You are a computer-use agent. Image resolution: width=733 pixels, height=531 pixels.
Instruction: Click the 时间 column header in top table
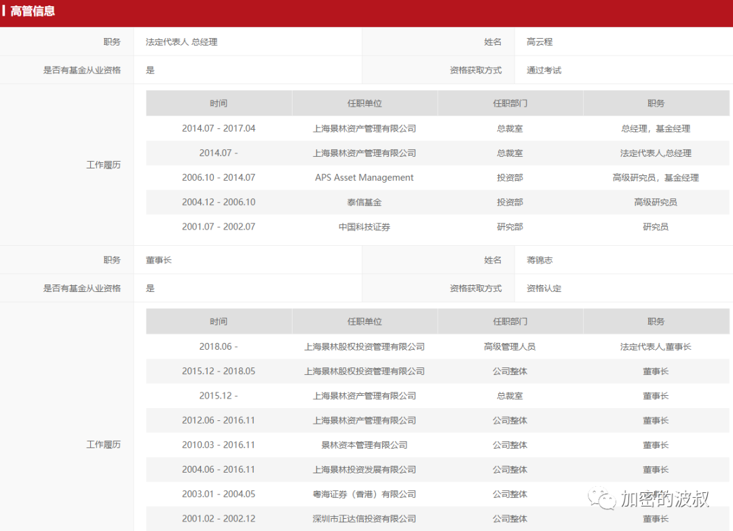219,103
